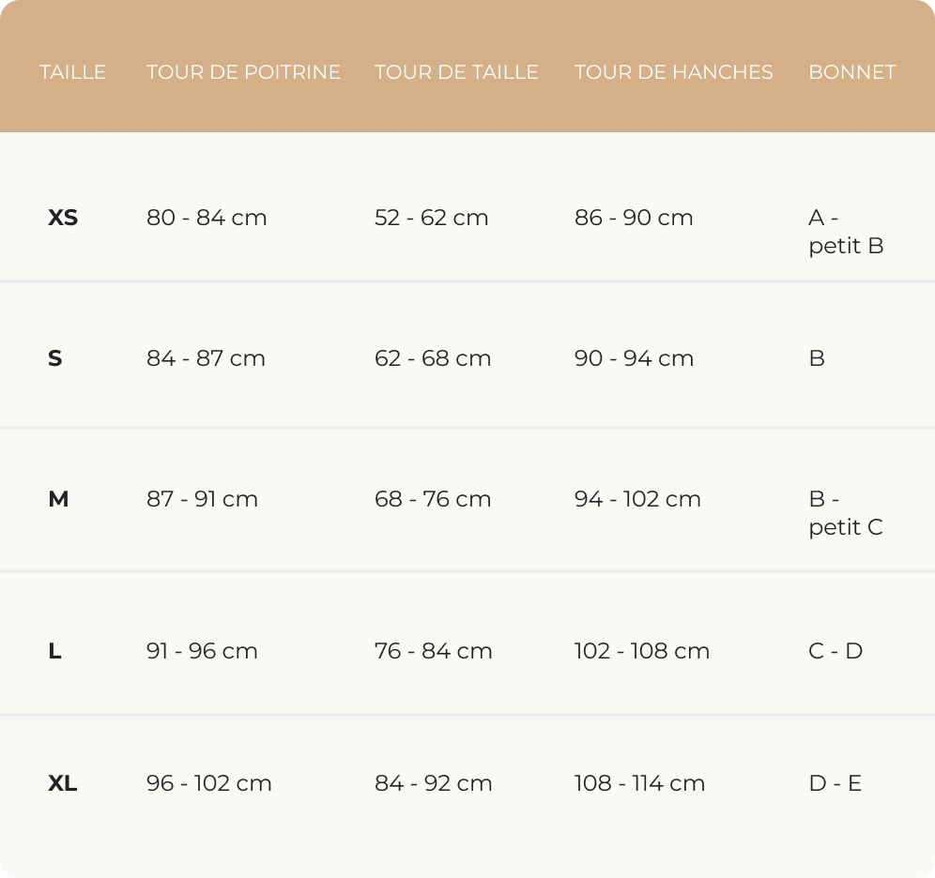Click the TOUR DE TAILLE header

tap(456, 72)
